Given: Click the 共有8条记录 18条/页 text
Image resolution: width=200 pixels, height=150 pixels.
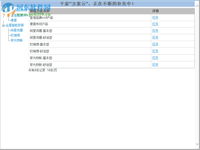Looking at the screenshot, I should tap(43, 70).
